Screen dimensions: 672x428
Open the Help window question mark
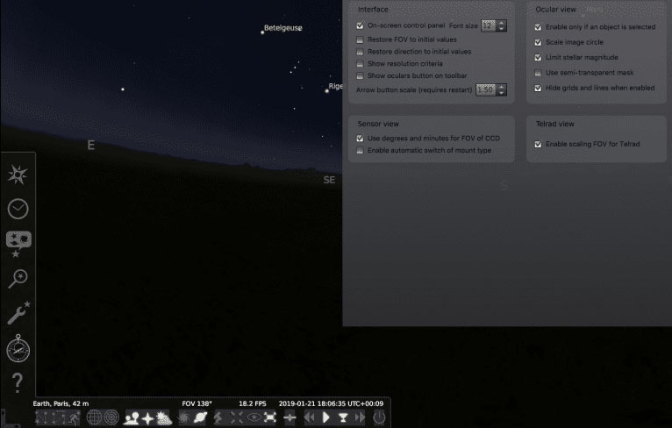(x=18, y=382)
